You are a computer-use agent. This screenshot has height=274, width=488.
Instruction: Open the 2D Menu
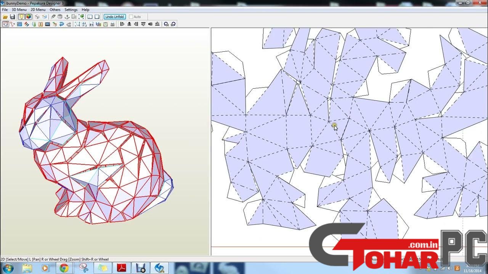pyautogui.click(x=38, y=10)
